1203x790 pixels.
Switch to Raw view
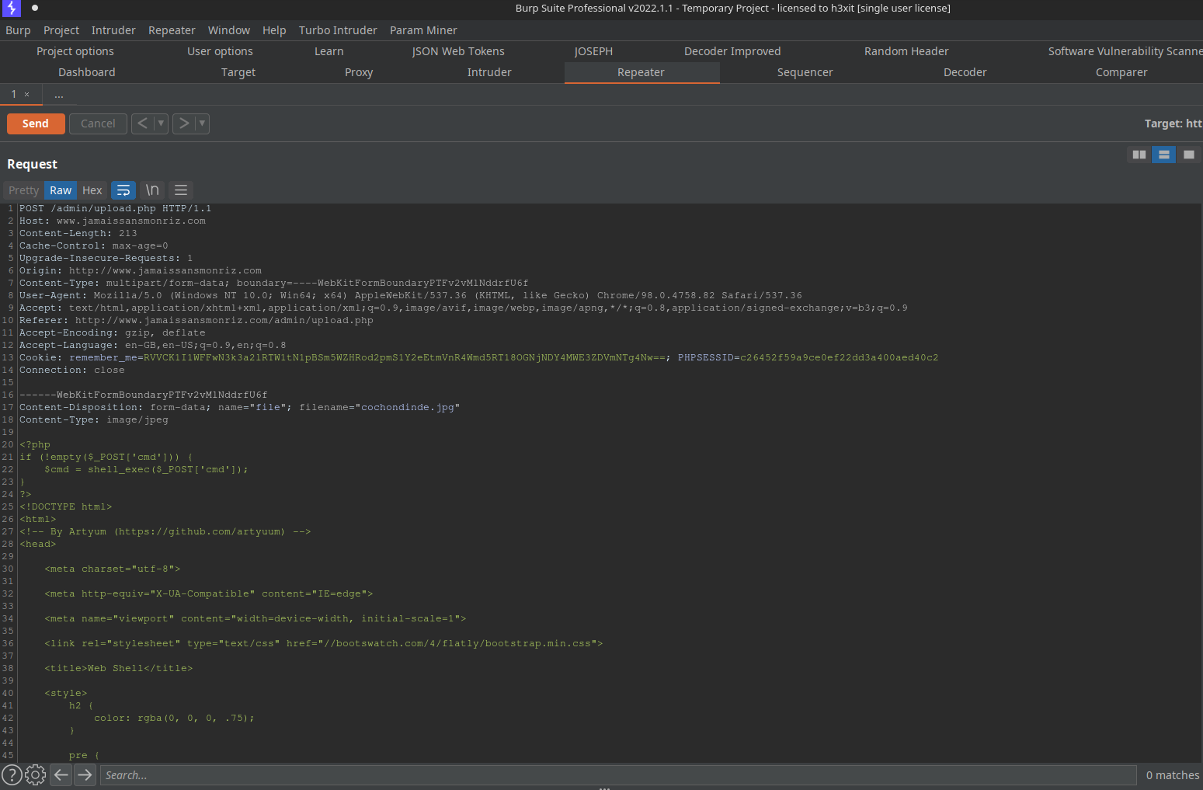[61, 190]
